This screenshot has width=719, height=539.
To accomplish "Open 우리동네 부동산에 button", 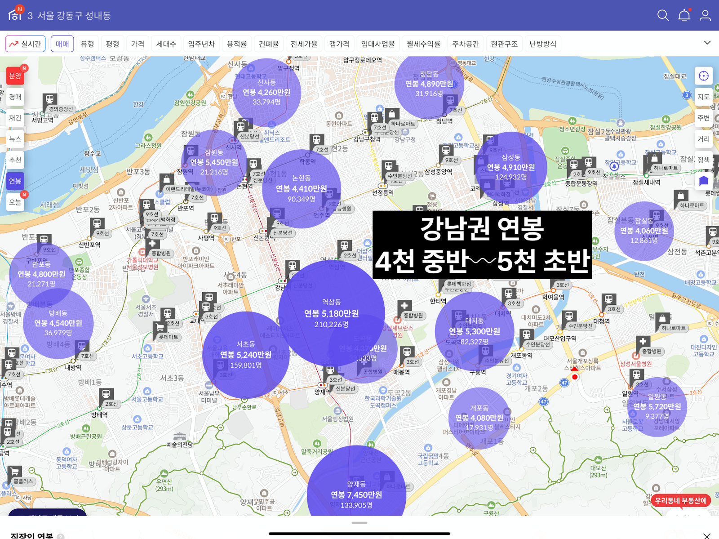I will click(681, 500).
